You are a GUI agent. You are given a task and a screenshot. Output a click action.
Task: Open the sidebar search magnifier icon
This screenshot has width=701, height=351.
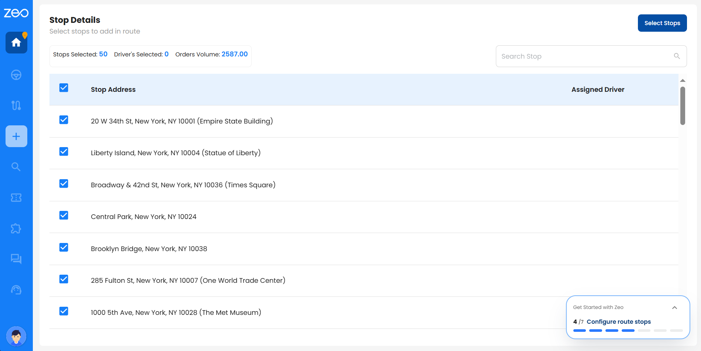16,167
